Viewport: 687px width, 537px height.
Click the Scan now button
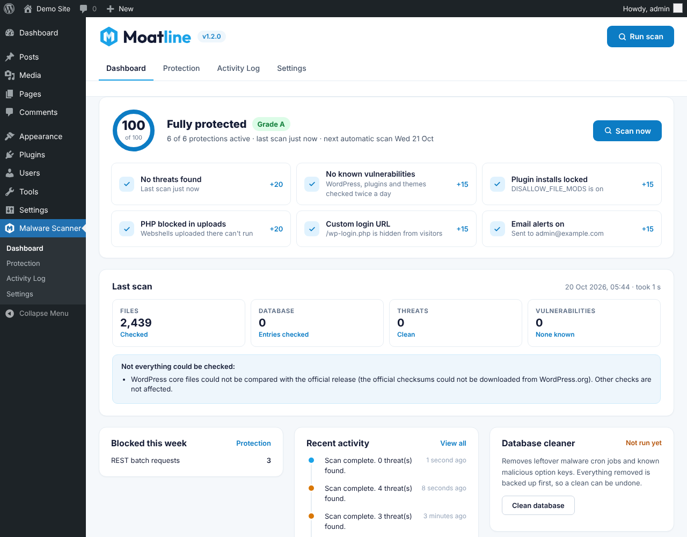(627, 131)
